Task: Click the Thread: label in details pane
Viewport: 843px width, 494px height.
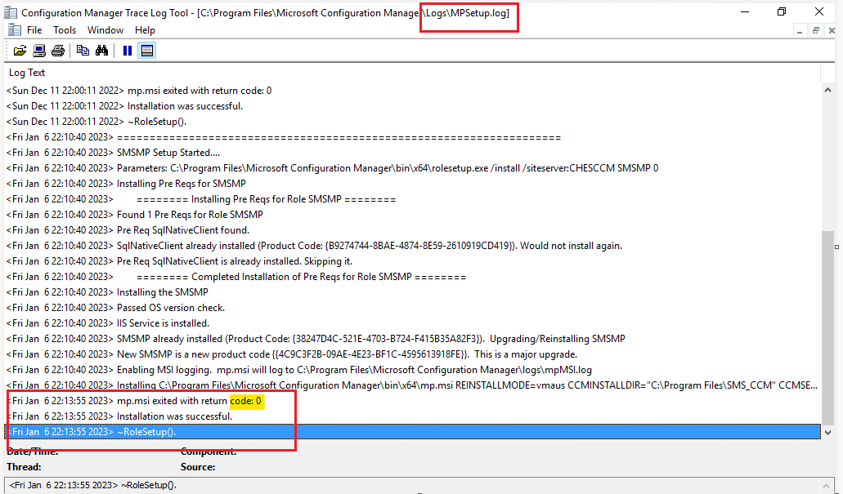Action: pos(24,467)
